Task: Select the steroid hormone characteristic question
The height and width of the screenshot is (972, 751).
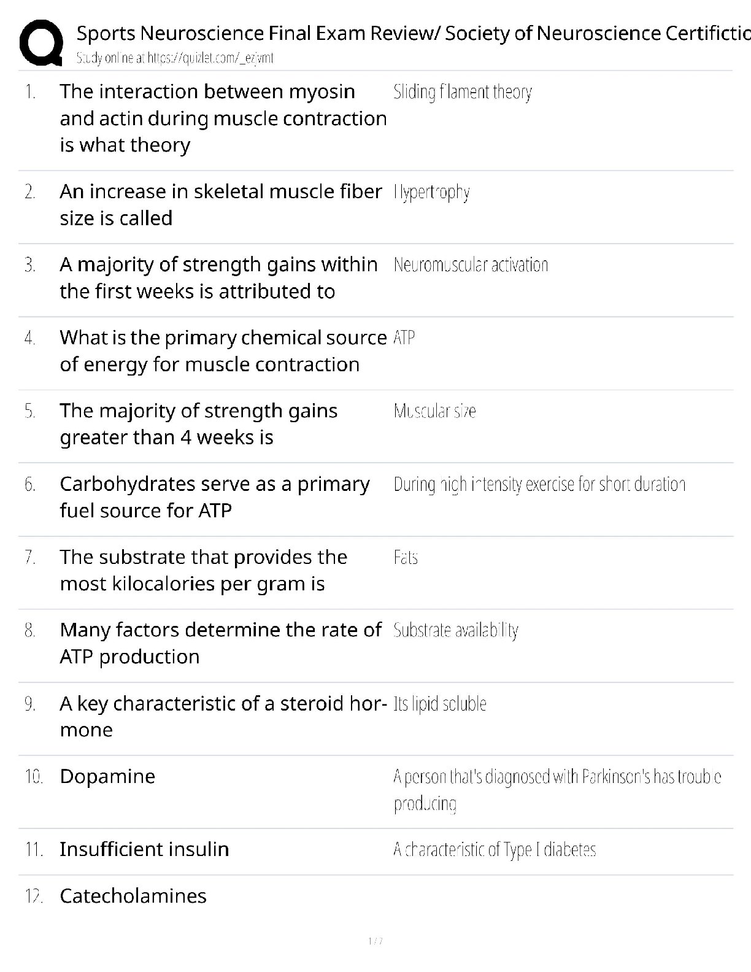Action: 223,716
